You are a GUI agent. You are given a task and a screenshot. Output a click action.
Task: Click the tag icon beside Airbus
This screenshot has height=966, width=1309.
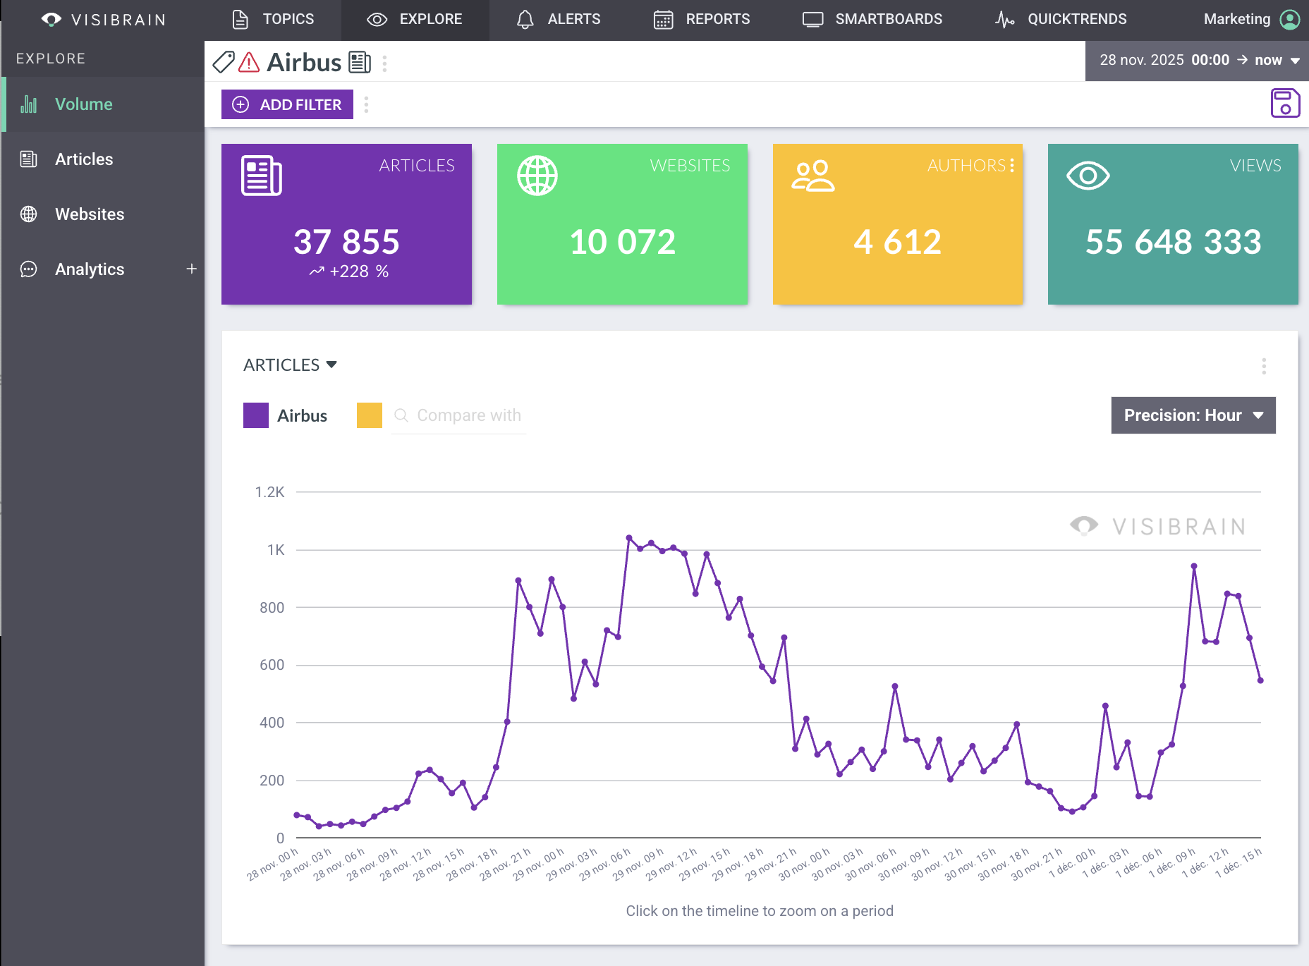pyautogui.click(x=223, y=62)
